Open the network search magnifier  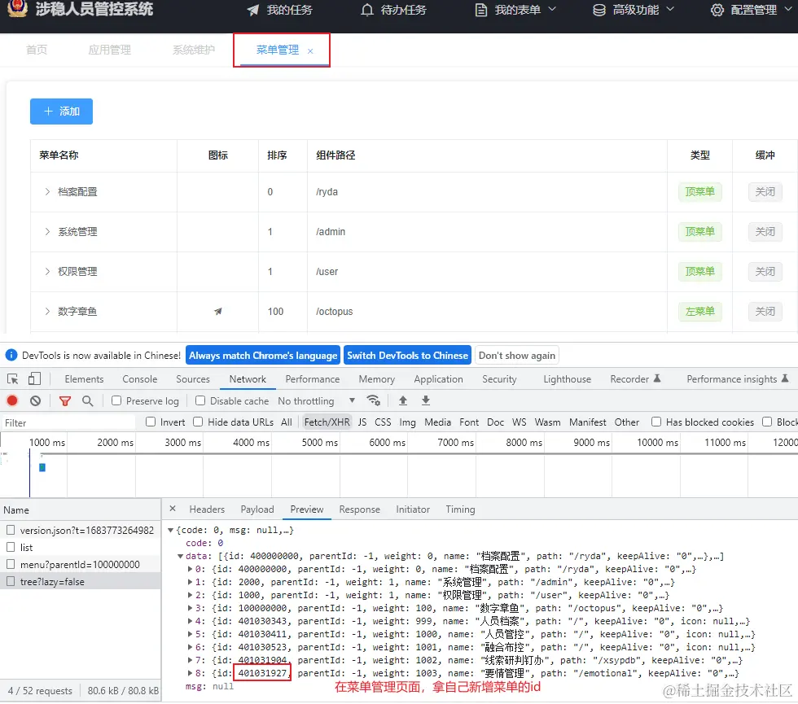[x=88, y=400]
